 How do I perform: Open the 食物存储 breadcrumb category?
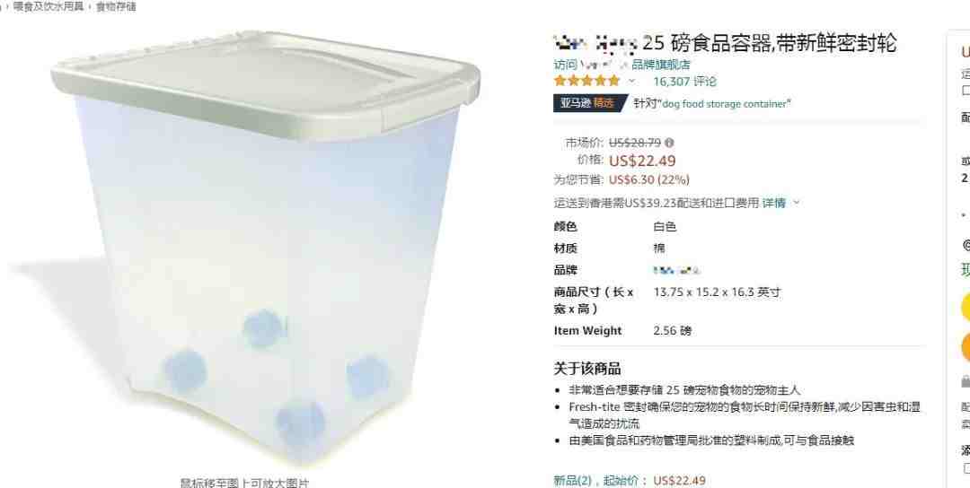[x=116, y=7]
